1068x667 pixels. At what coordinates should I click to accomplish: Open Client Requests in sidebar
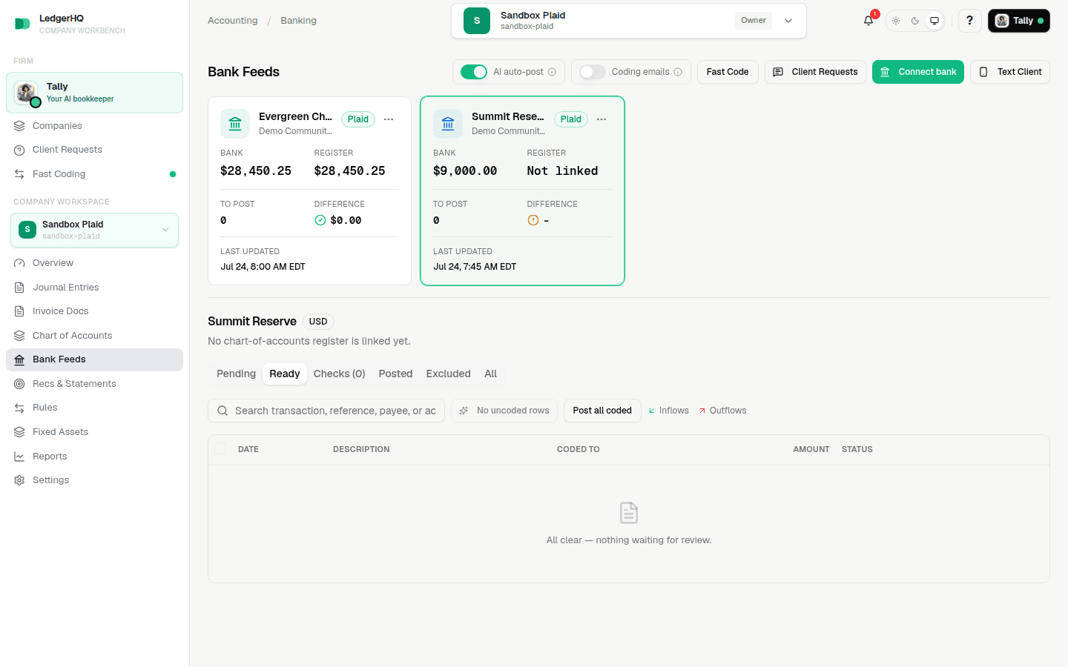tap(94, 150)
